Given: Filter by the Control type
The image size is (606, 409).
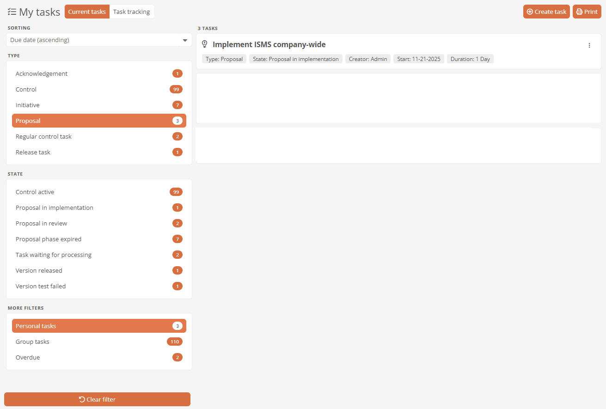Looking at the screenshot, I should pyautogui.click(x=99, y=89).
